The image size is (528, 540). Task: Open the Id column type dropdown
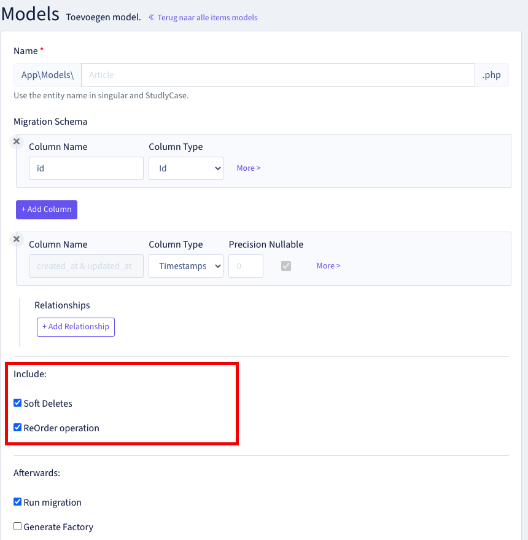[186, 168]
